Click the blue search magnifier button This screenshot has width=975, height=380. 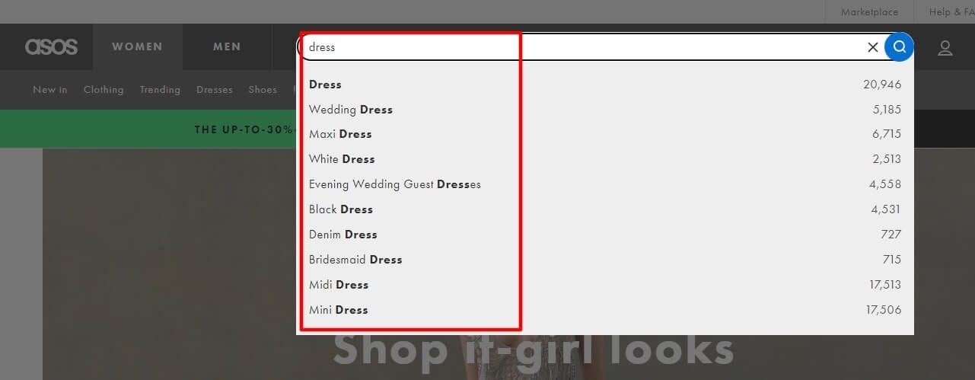pos(900,47)
